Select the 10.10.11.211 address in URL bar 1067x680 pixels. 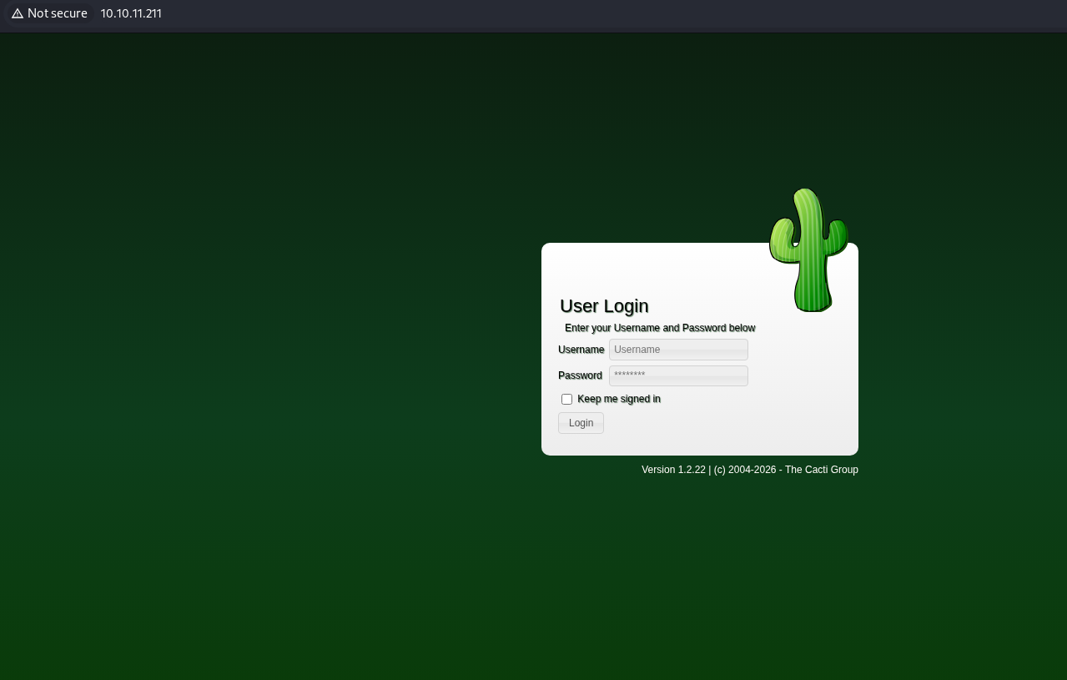(131, 14)
